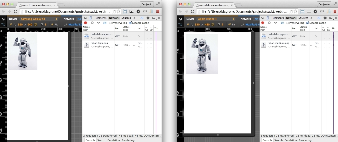This screenshot has width=338, height=142.
Task: Open the network filter in the right DevTools
Action: point(276,23)
